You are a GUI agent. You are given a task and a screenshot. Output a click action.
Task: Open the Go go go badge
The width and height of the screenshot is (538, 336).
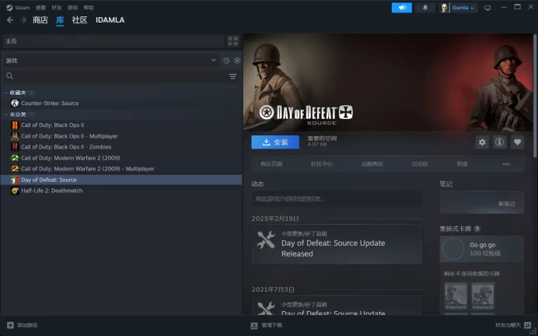pos(482,249)
